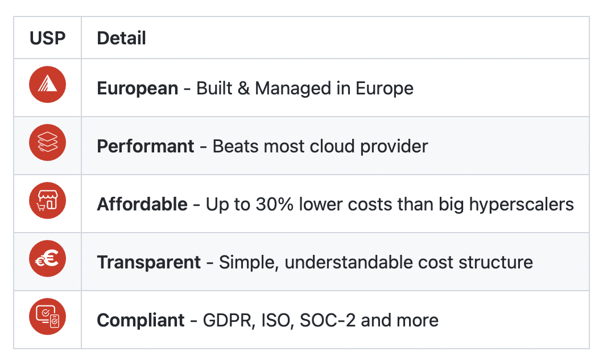
Task: Click the Transparent euro currency icon
Action: (47, 259)
